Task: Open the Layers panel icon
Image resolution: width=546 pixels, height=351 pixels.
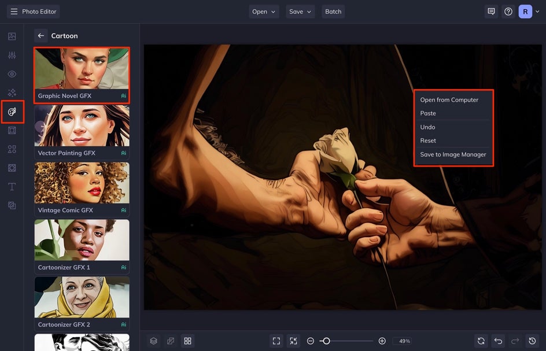Action: coord(154,341)
